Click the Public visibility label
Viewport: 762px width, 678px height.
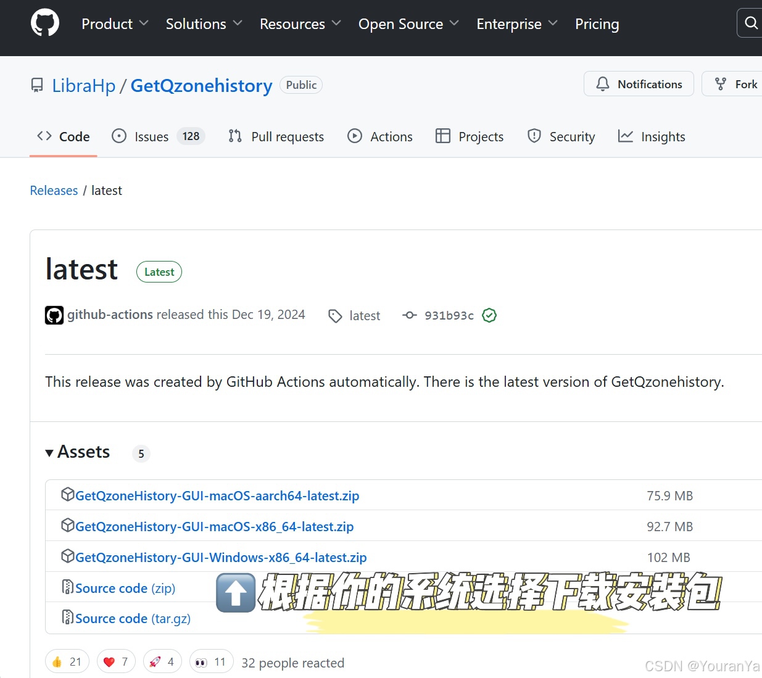click(301, 85)
